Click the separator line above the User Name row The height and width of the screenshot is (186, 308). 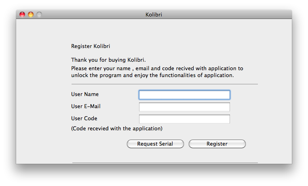pyautogui.click(x=165, y=84)
